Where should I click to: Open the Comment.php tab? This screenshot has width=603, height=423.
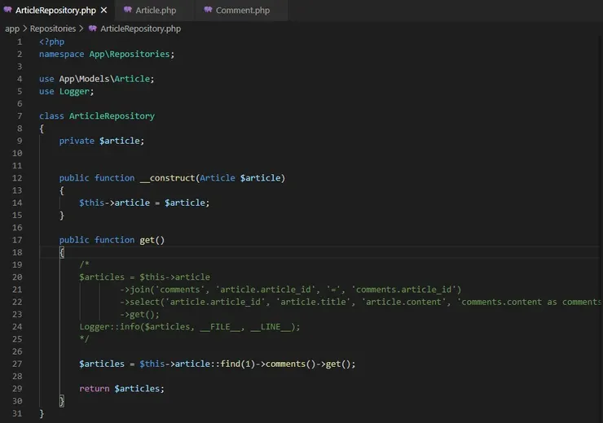[242, 11]
